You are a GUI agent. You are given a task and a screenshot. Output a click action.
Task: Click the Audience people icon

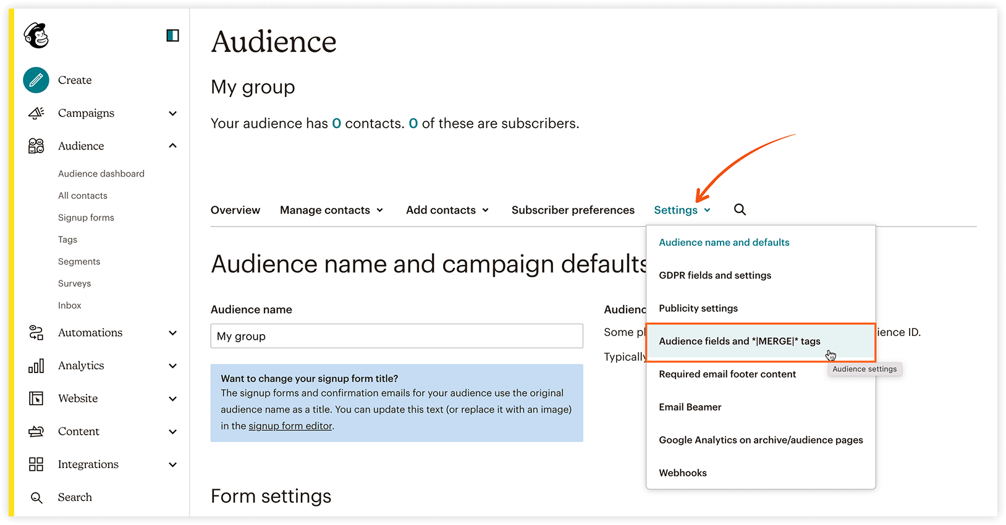(36, 146)
